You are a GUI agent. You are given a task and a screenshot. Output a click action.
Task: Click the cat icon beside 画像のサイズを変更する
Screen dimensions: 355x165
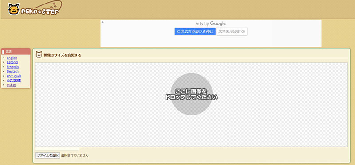[x=39, y=54]
